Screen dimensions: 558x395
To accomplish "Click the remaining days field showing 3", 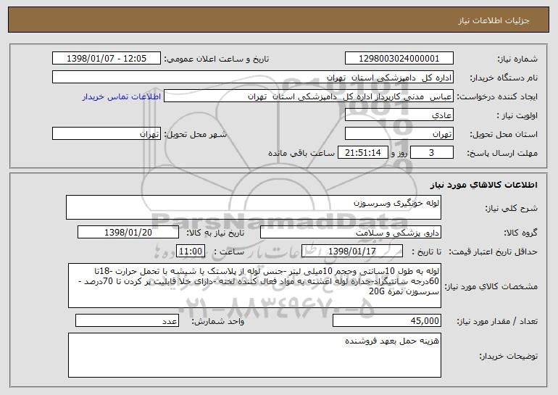I will tap(432, 153).
